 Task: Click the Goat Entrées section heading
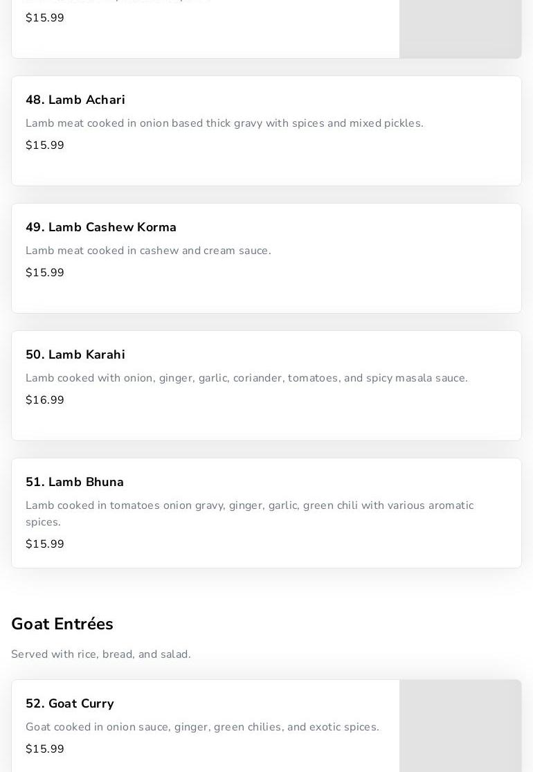point(62,624)
